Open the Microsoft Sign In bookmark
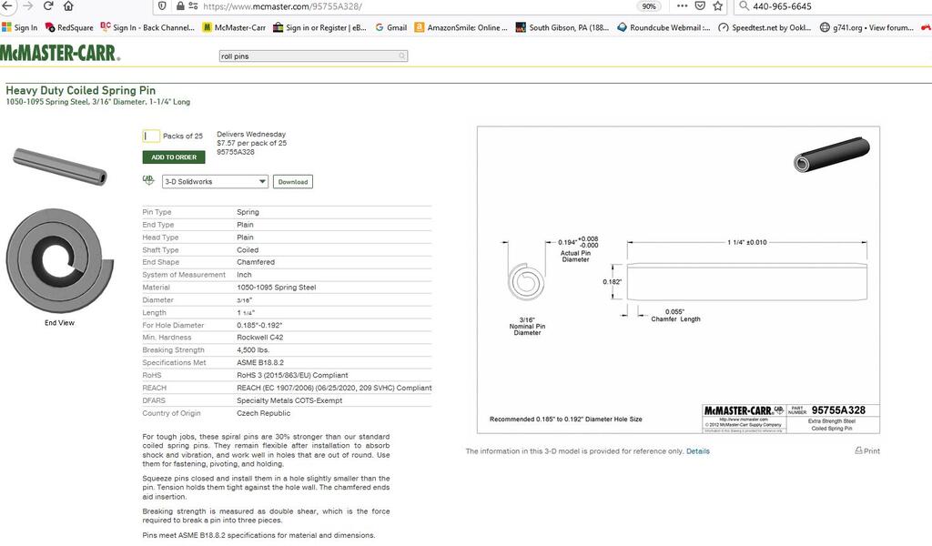This screenshot has width=932, height=546. 20,27
